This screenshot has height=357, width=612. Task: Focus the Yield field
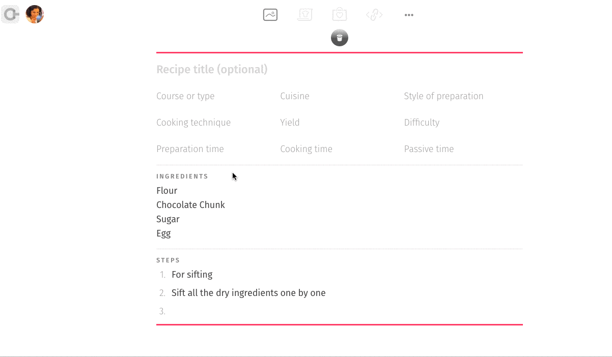[x=340, y=123]
